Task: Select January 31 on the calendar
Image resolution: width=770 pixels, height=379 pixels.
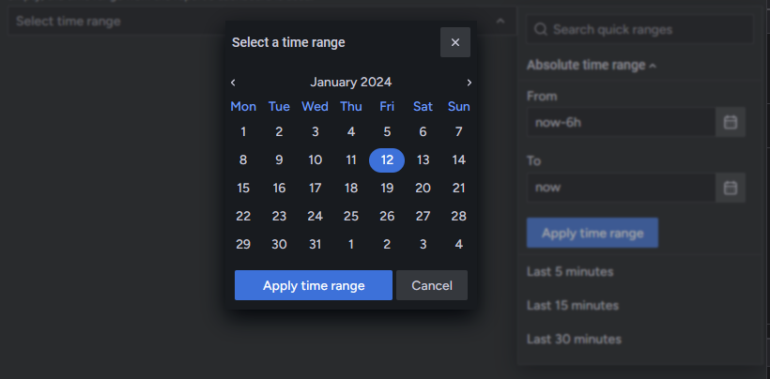Action: 316,245
